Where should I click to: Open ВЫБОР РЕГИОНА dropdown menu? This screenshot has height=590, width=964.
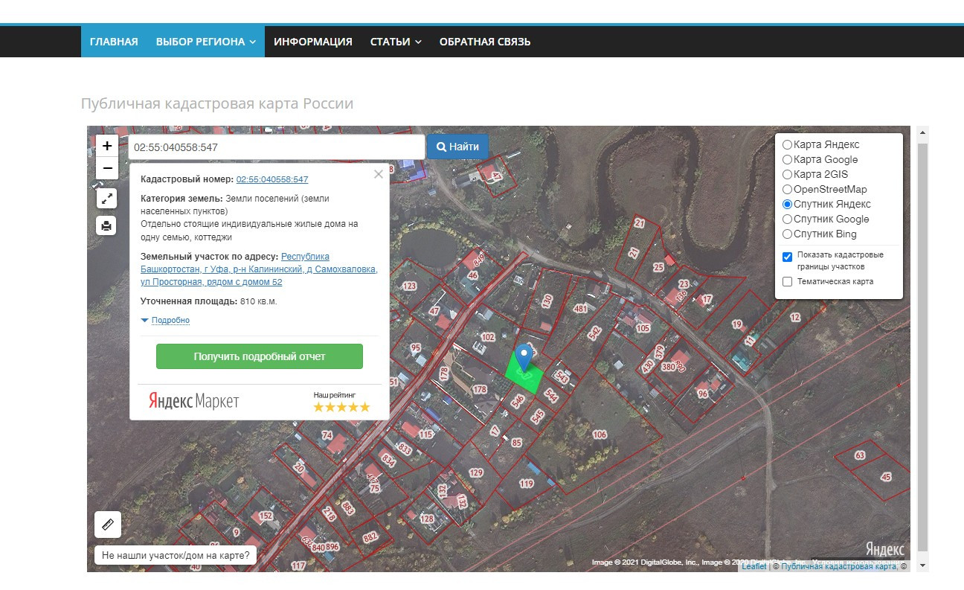pyautogui.click(x=206, y=42)
